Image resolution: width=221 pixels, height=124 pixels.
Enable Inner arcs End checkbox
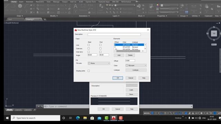click(x=100, y=52)
